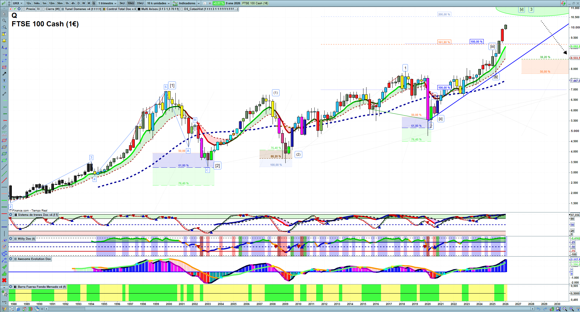Click the green thumbs-up icon
The height and width of the screenshot is (312, 580).
[x=4, y=274]
